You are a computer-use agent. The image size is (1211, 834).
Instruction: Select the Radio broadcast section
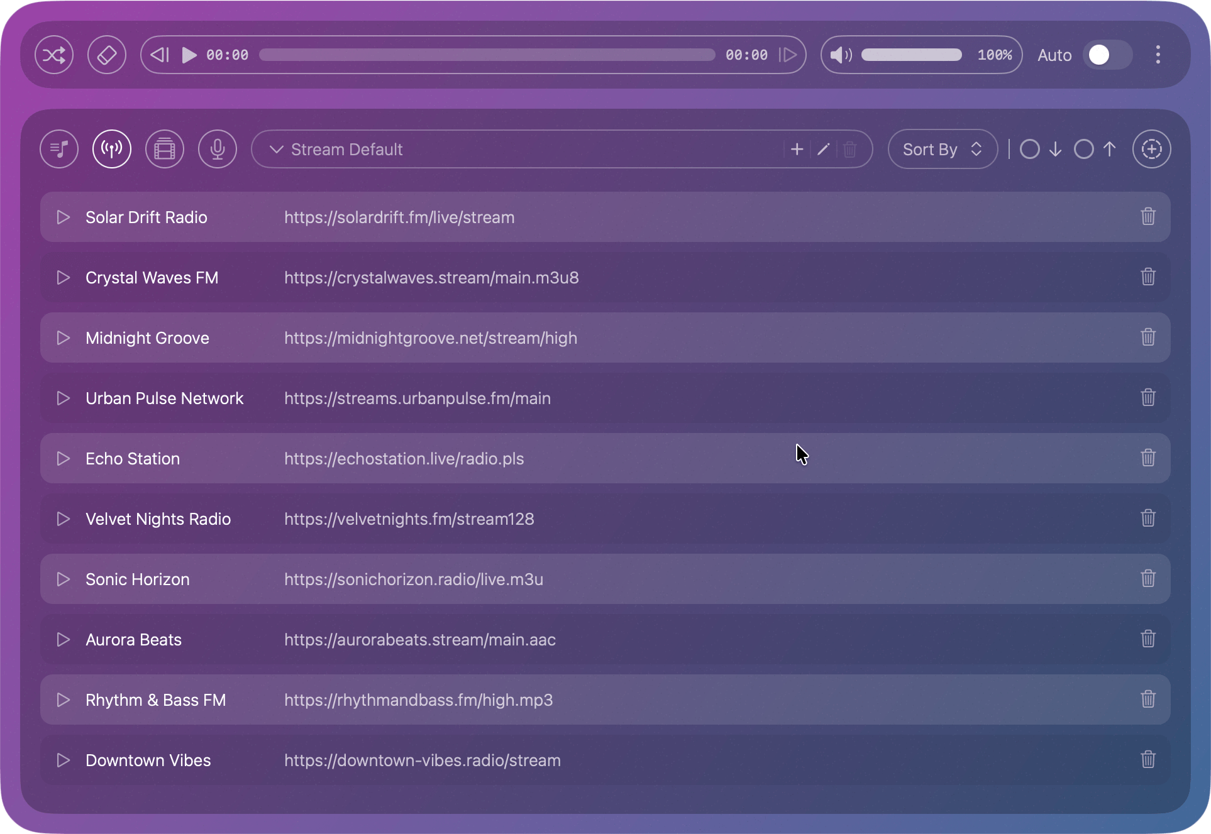pyautogui.click(x=111, y=149)
